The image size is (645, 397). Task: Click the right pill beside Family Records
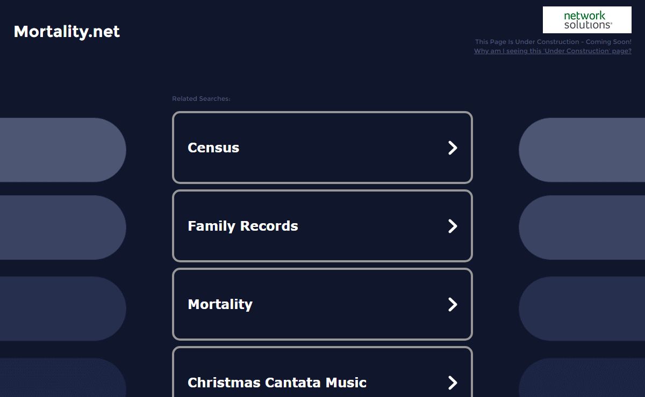tap(582, 227)
